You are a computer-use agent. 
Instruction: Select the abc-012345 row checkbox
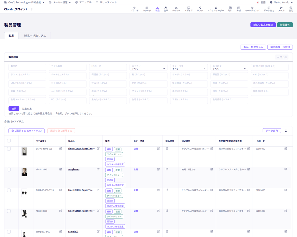pyautogui.click(x=9, y=169)
